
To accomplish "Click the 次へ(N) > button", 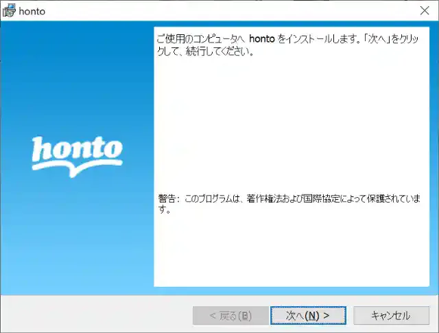I will (308, 316).
